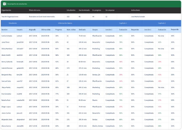Click the visit count 183 in Alexis Smith's row
182x130 pixels.
click(68, 55)
